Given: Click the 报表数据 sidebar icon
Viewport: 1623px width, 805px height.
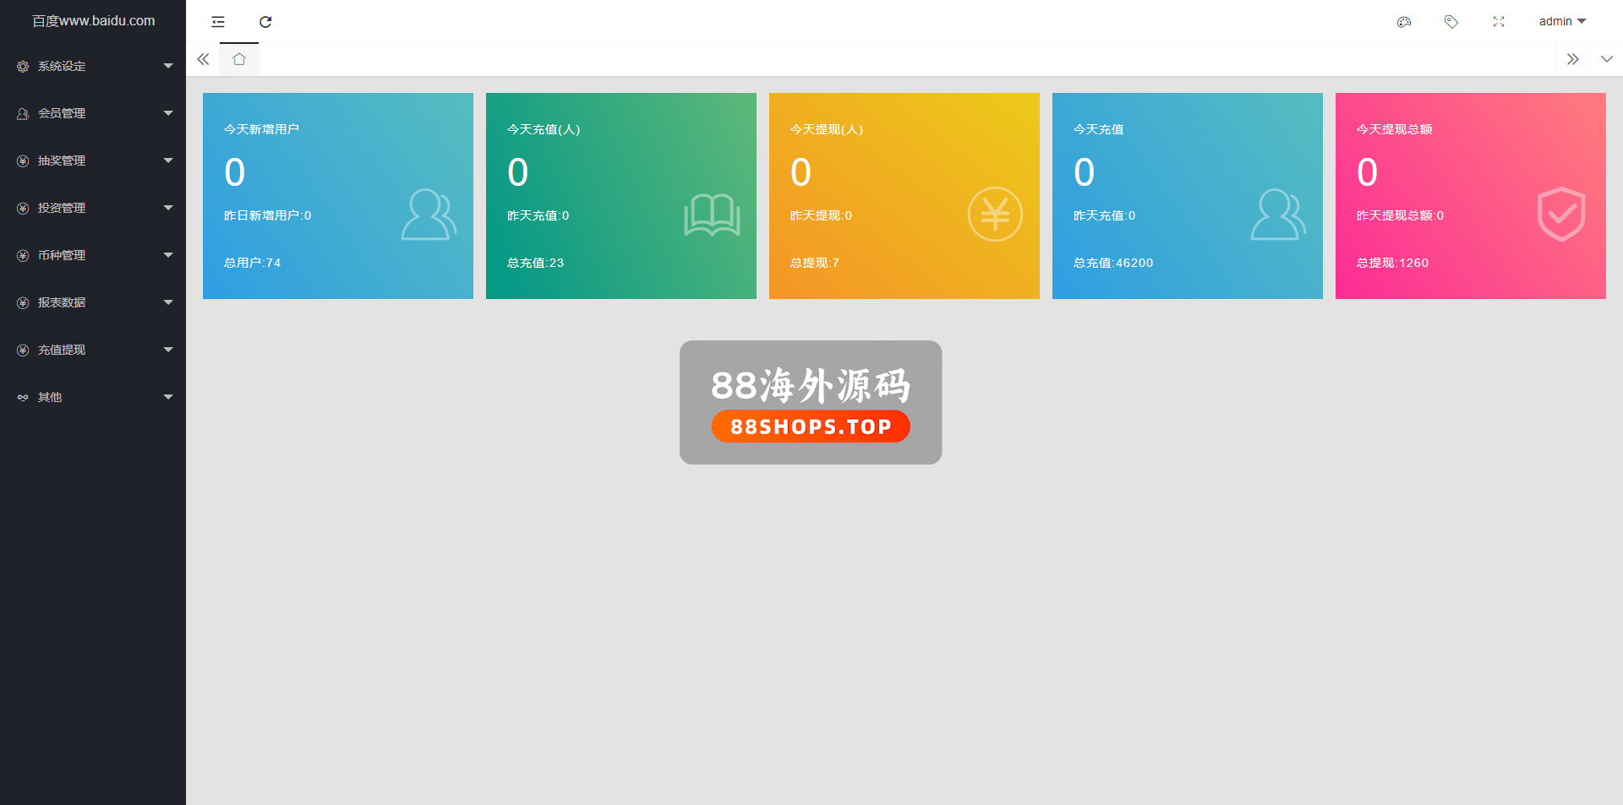Looking at the screenshot, I should [x=23, y=302].
